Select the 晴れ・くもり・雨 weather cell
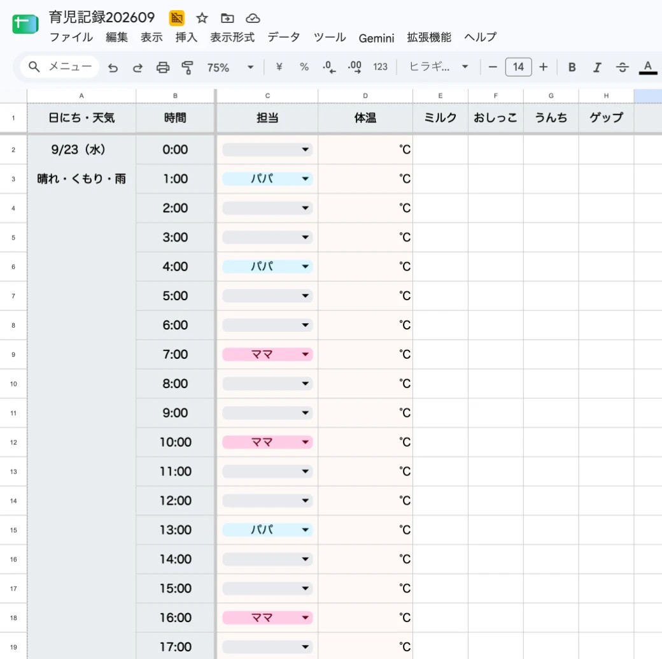This screenshot has height=659, width=662. [81, 179]
